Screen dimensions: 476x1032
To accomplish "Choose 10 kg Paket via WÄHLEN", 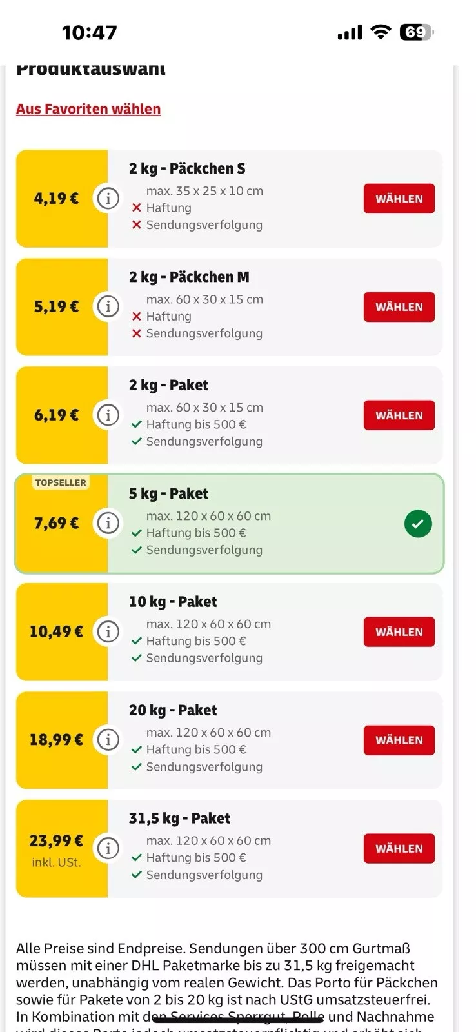I will 399,632.
